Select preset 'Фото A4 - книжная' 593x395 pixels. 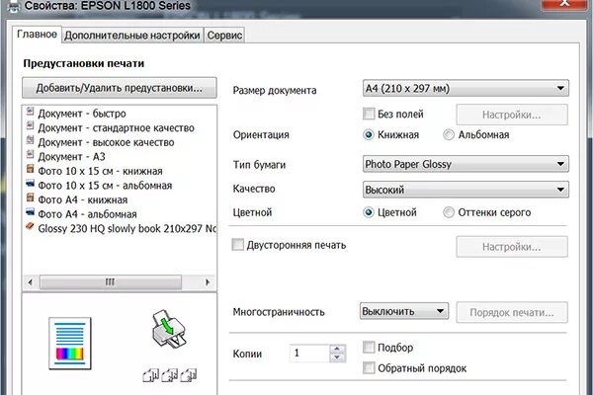83,199
